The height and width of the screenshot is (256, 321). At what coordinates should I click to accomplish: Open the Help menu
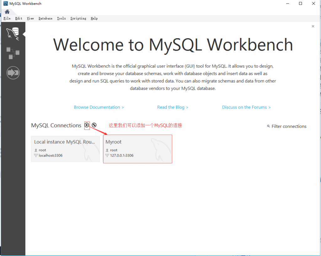94,18
